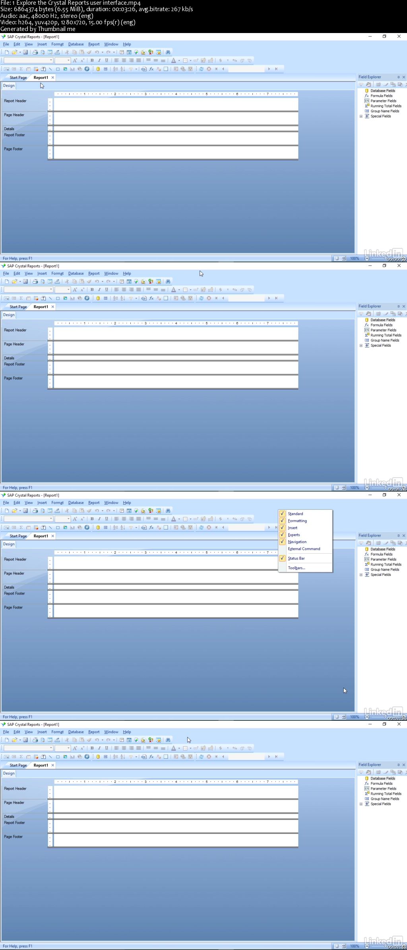
Task: Click the Cut scissors icon in the first frame
Action: pyautogui.click(x=67, y=52)
